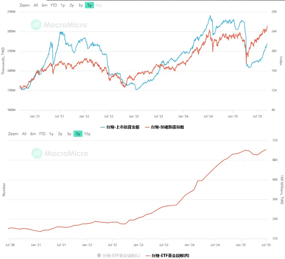Click the active 5y button on the ETF chart
Screen dimensions: 285x259
coord(78,134)
